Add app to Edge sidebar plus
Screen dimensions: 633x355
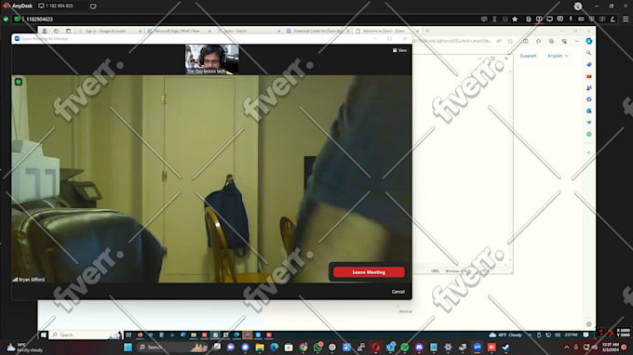[589, 152]
